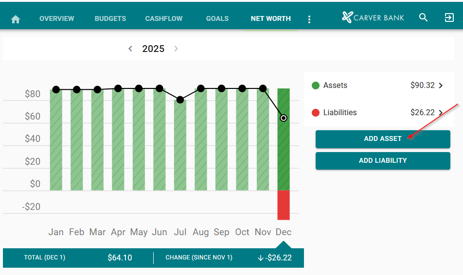Click the Carver Bank logo

373,18
